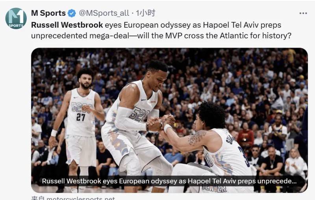This screenshot has height=200, width=315.
Task: Click the 'unprecedented mega-deal' tweet text
Action: (x=80, y=36)
